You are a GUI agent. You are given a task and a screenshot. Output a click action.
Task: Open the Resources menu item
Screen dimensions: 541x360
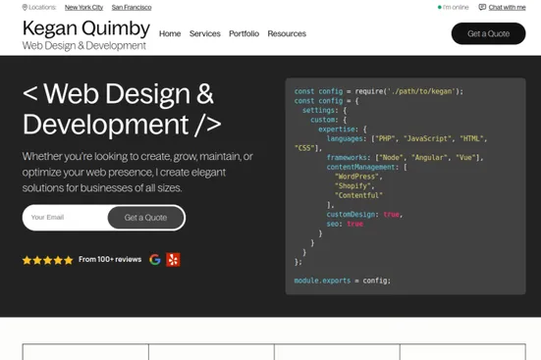point(287,33)
